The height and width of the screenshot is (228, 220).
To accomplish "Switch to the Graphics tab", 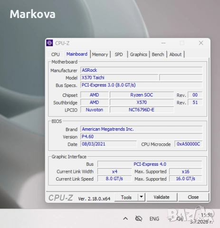I will click(x=139, y=55).
